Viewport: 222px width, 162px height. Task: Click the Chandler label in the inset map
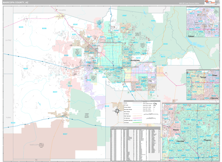click(214, 98)
